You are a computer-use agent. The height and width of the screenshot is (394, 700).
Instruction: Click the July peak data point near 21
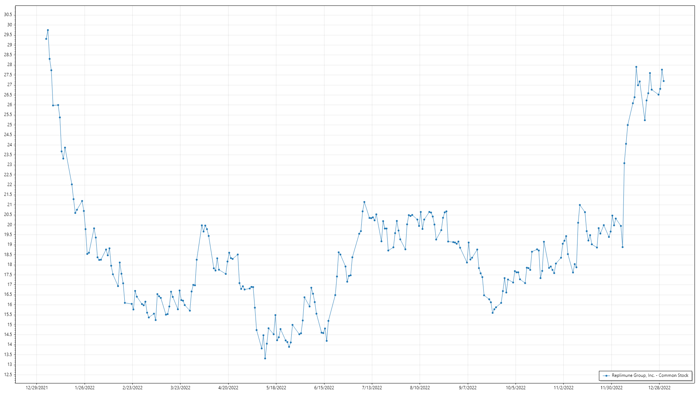click(364, 202)
